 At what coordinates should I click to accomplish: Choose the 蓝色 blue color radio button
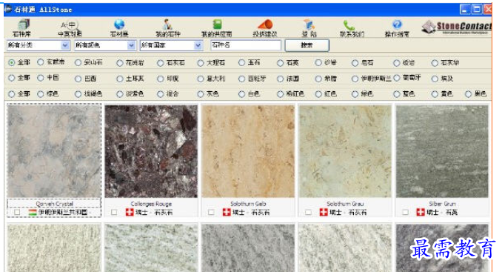pyautogui.click(x=397, y=94)
